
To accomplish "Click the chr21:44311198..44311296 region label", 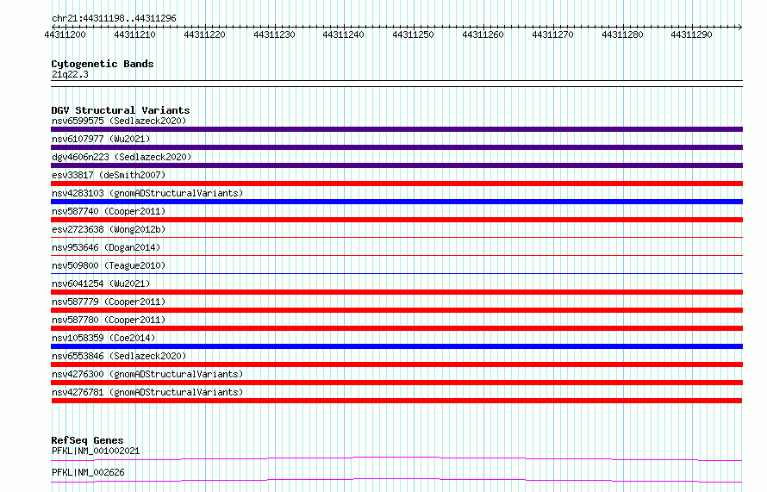I will [114, 19].
